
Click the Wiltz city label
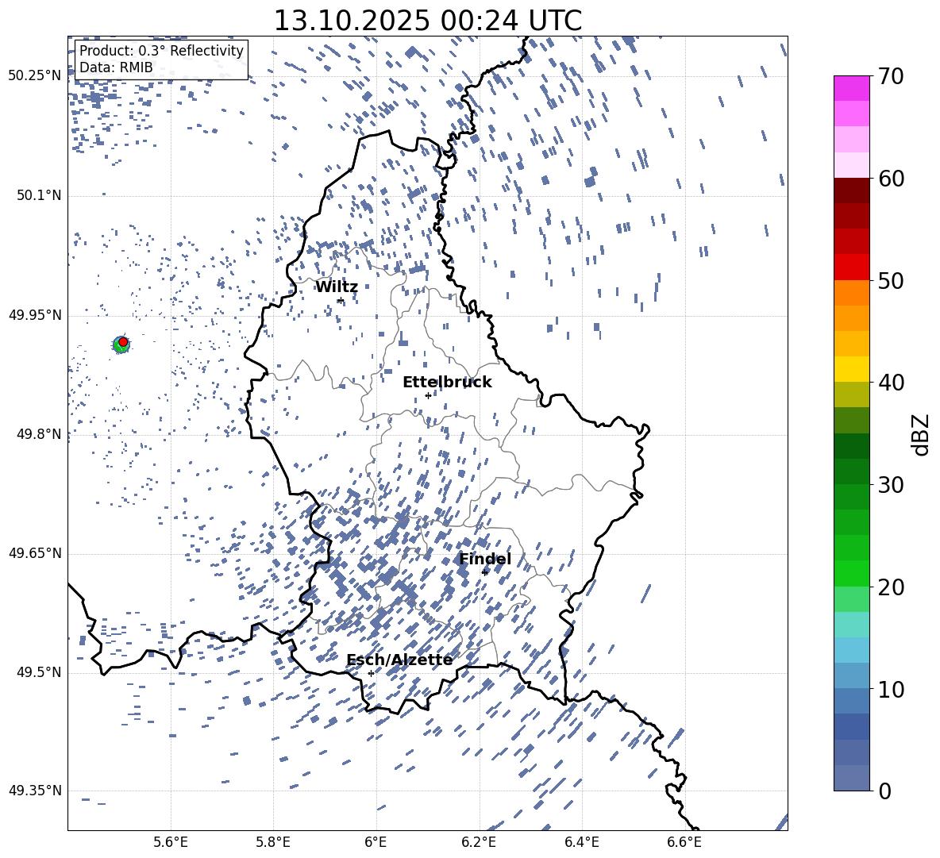coord(337,287)
